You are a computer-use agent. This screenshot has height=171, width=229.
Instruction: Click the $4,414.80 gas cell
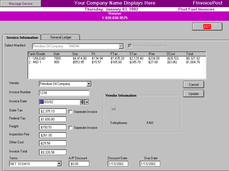pos(80,58)
